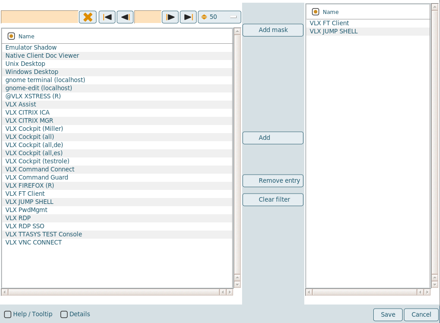Go to next page of results
This screenshot has width=440, height=323.
coord(170,17)
